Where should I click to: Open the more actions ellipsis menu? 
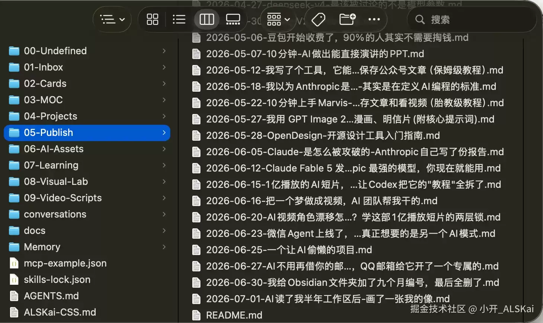coord(374,19)
